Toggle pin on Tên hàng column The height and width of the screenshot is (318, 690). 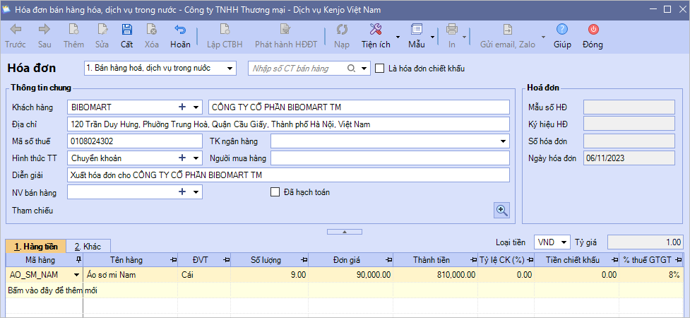tap(173, 260)
